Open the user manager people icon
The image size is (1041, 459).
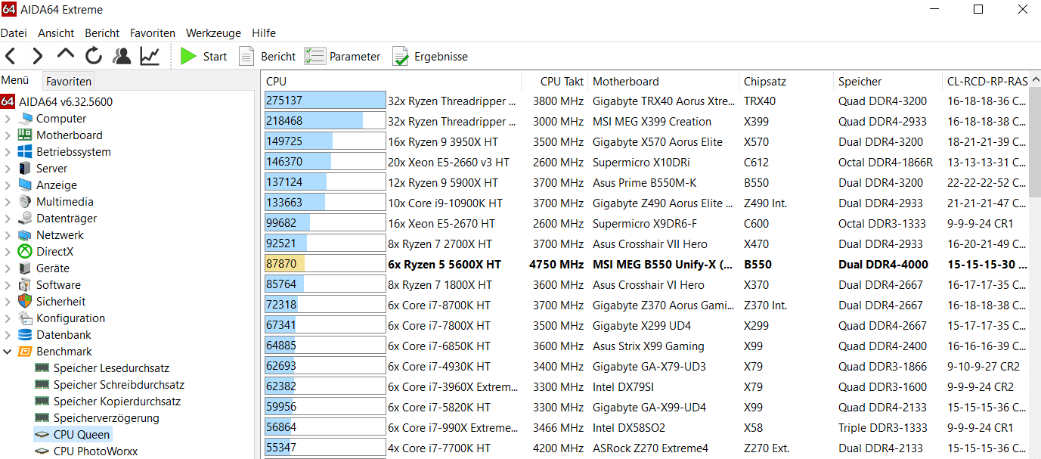point(121,56)
